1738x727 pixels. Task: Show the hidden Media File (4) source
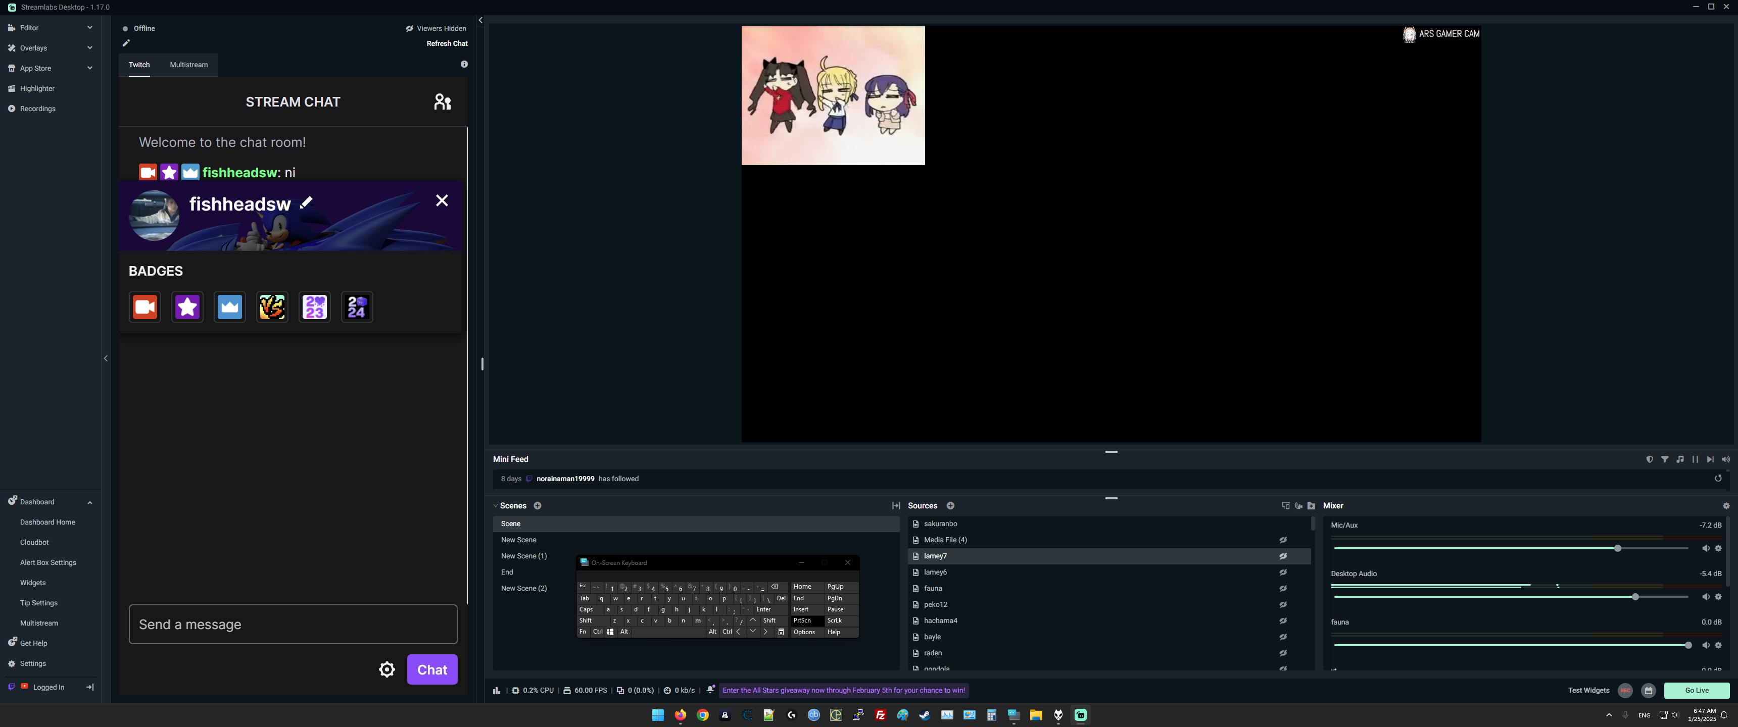point(1283,540)
